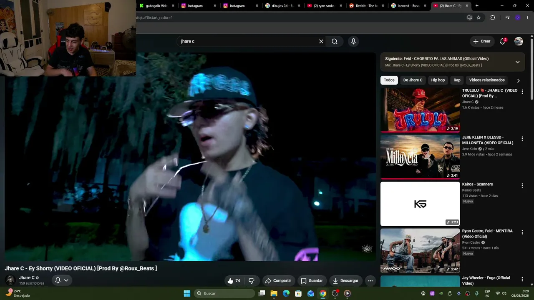534x300 pixels.
Task: Click the Windows taskbar Buscar search box
Action: tap(224, 293)
